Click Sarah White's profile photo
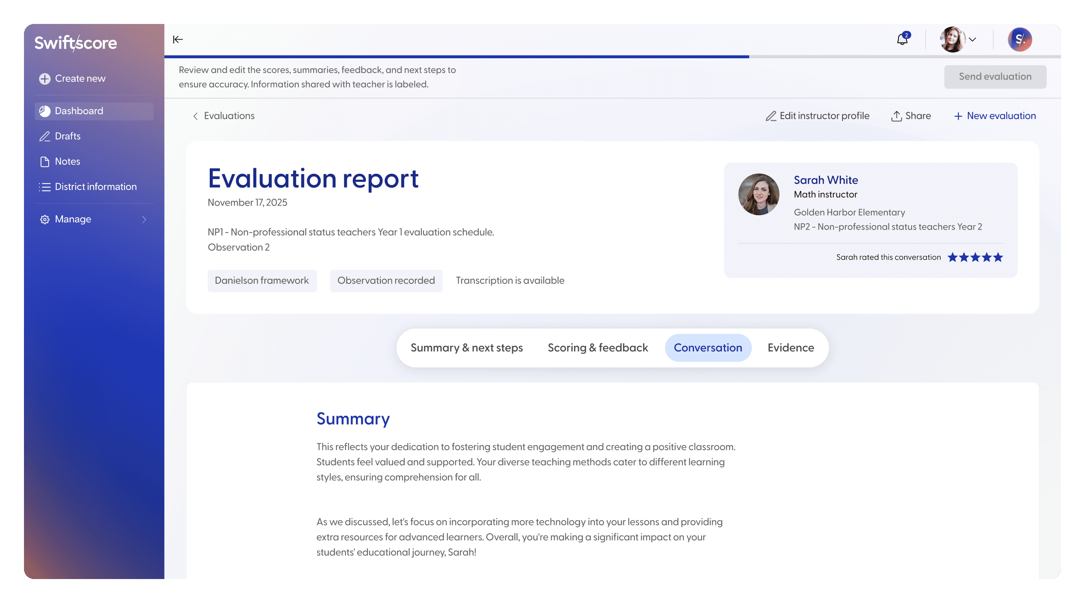The image size is (1085, 603). tap(759, 194)
